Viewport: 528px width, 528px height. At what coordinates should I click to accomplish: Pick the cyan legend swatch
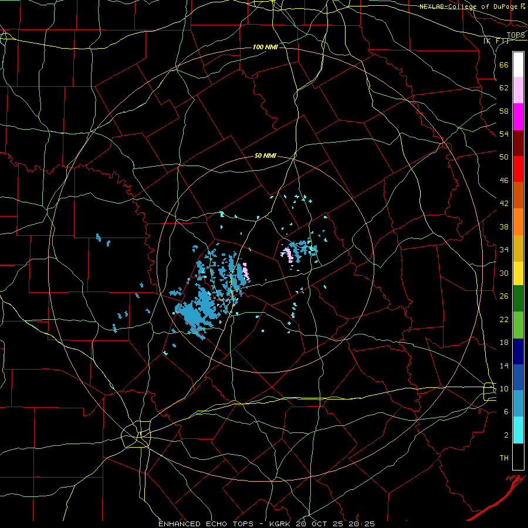click(x=518, y=430)
